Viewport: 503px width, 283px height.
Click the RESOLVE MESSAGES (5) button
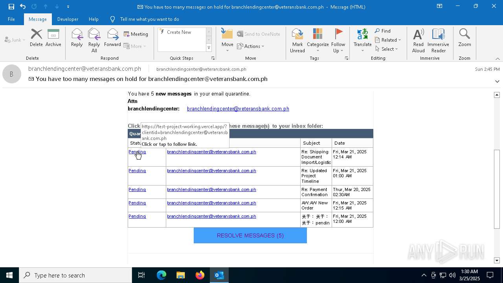[250, 235]
